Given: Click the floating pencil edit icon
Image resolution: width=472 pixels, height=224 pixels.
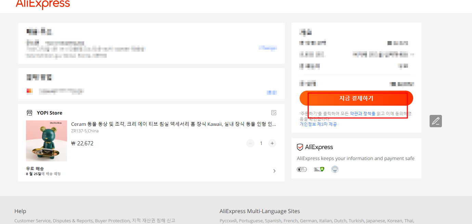Looking at the screenshot, I should [436, 121].
